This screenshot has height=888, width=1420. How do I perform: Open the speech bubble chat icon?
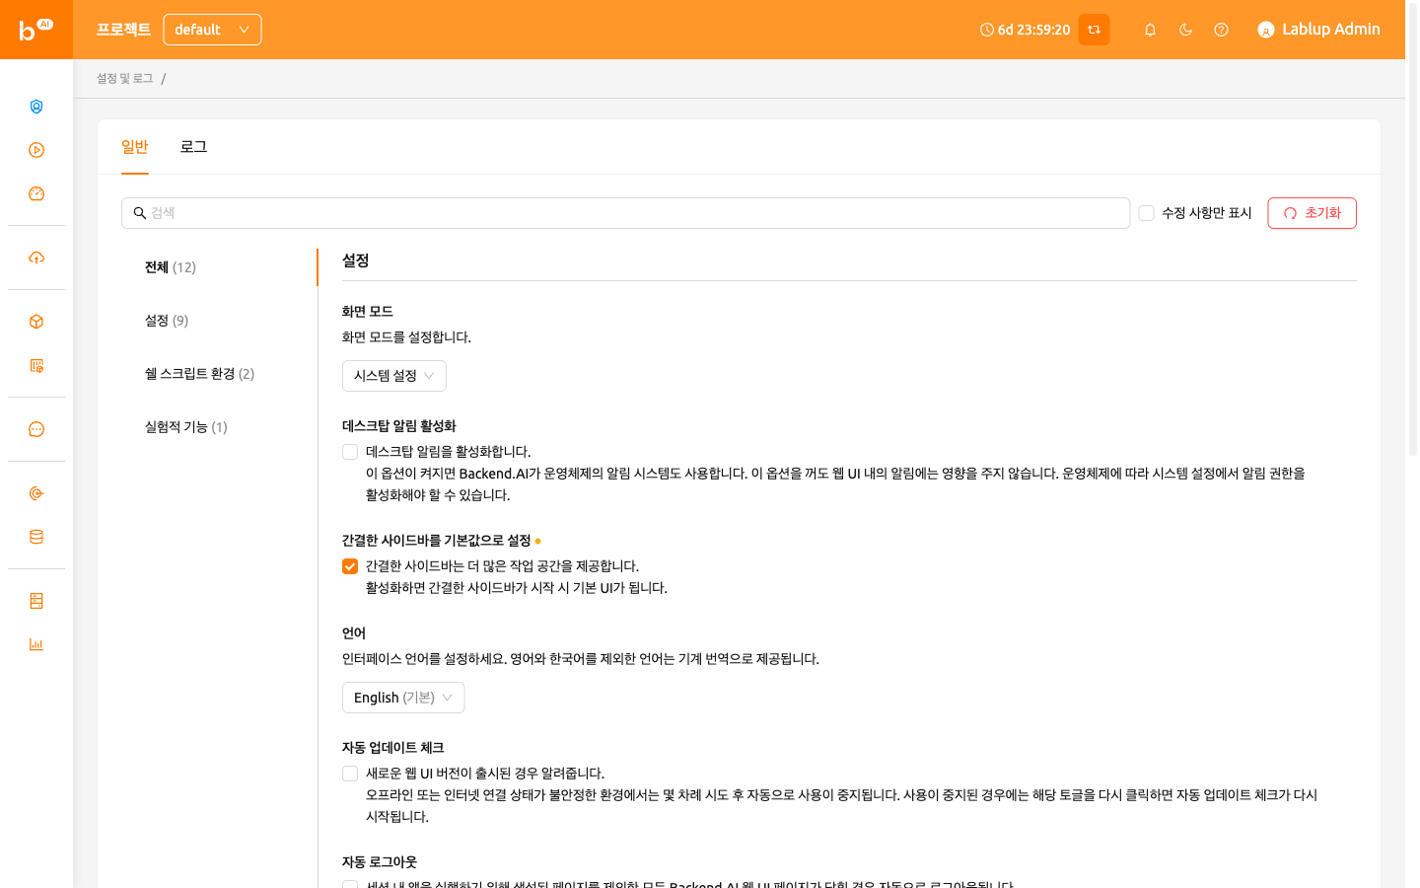point(36,429)
